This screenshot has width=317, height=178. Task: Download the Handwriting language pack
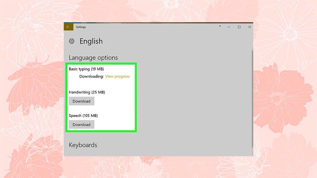[82, 101]
